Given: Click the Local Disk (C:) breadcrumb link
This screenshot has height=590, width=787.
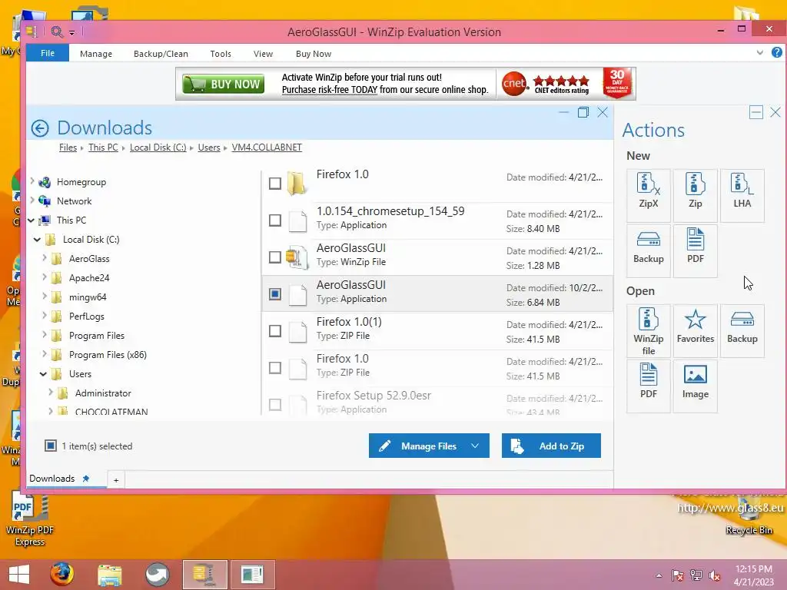Looking at the screenshot, I should pyautogui.click(x=158, y=147).
